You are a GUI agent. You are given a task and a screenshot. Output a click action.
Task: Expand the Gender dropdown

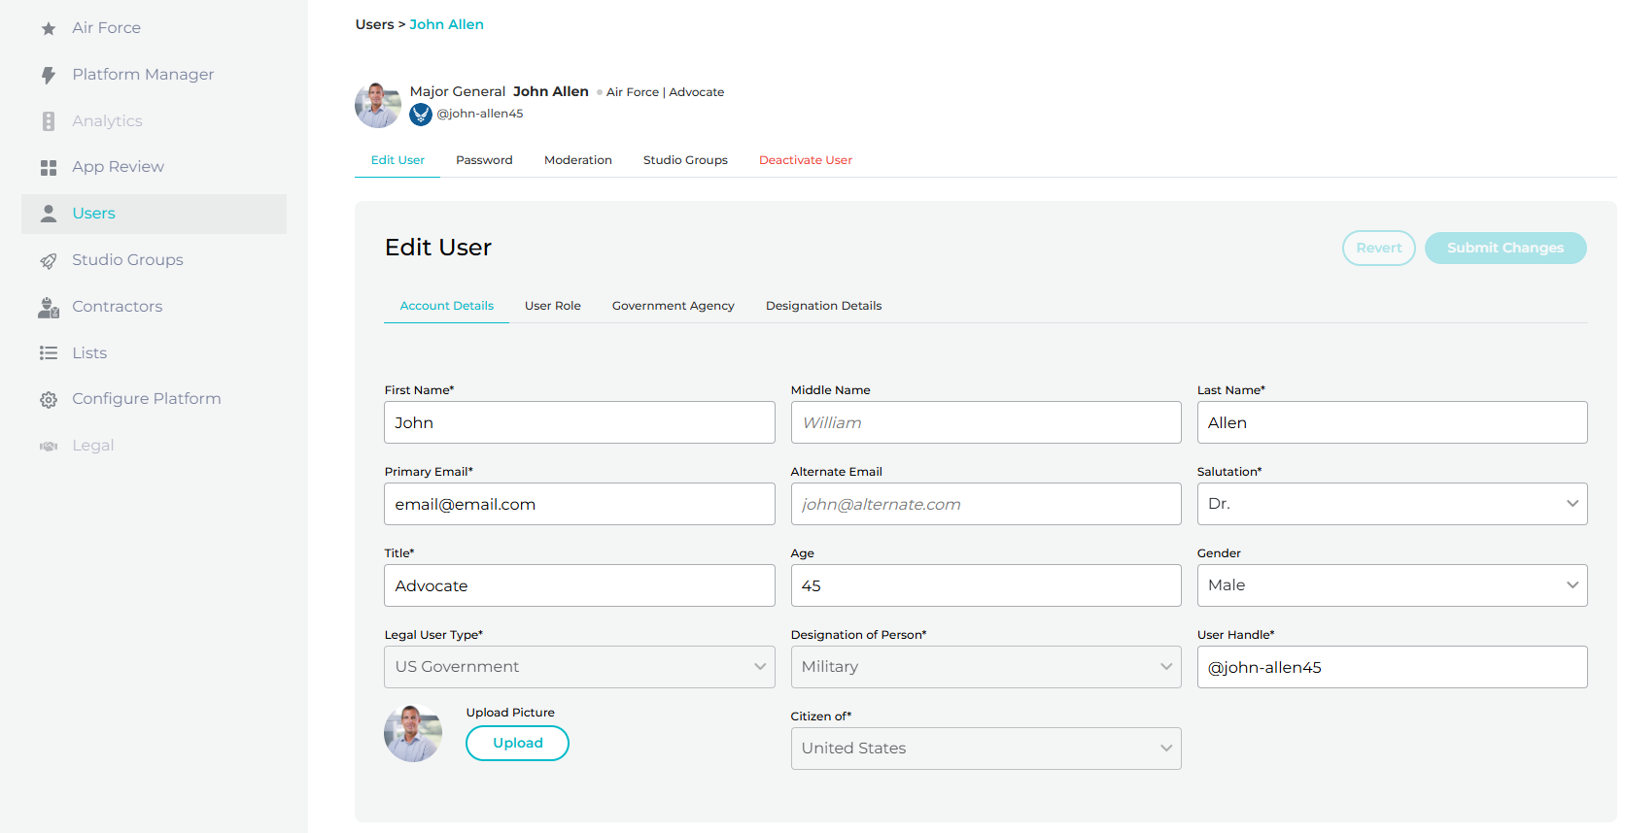pos(1392,585)
